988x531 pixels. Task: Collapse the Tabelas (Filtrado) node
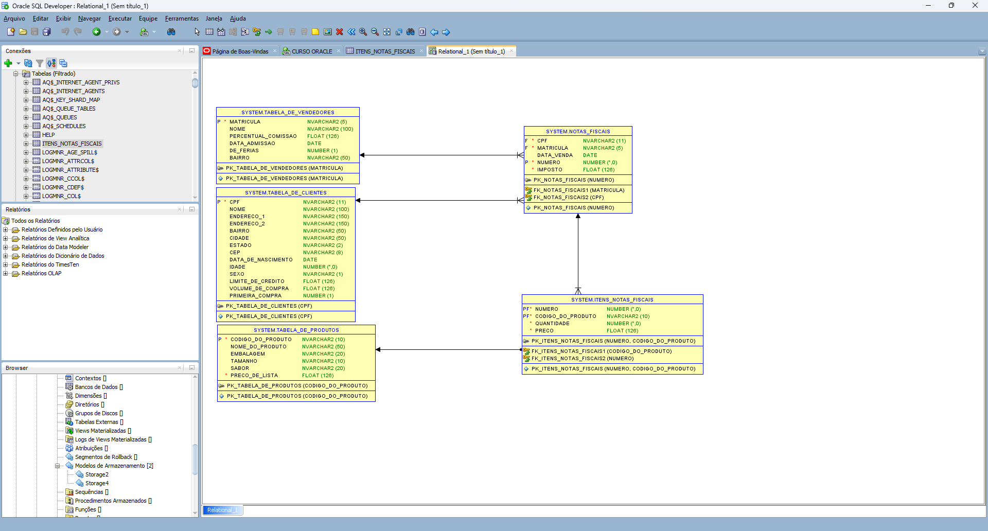(16, 74)
